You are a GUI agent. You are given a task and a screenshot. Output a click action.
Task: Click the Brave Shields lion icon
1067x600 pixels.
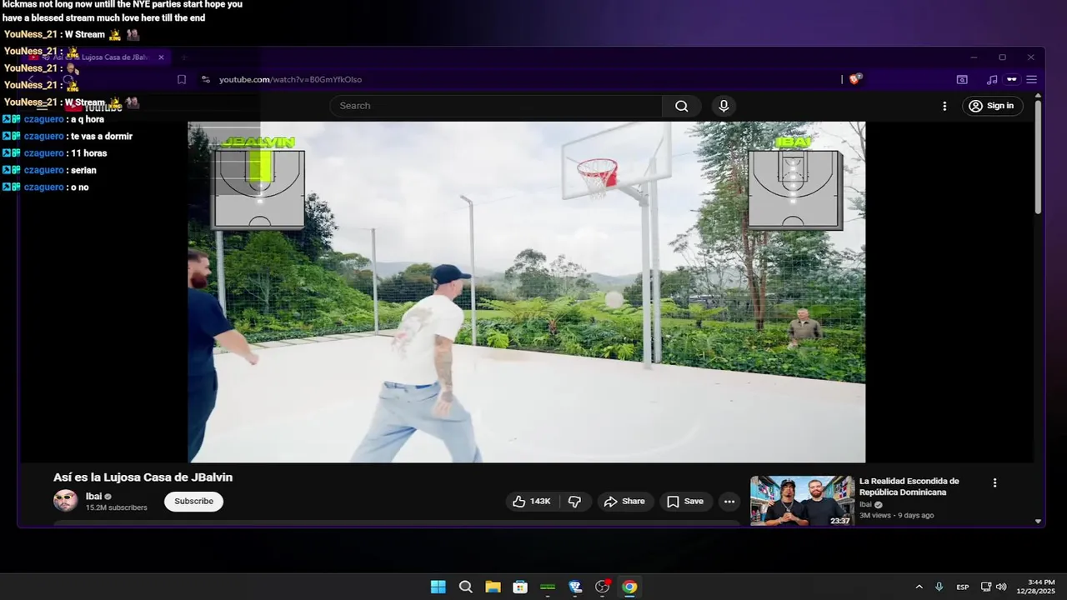pos(855,79)
